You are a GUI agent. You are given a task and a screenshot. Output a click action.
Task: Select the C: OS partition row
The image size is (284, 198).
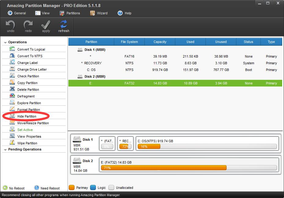pyautogui.click(x=175, y=70)
